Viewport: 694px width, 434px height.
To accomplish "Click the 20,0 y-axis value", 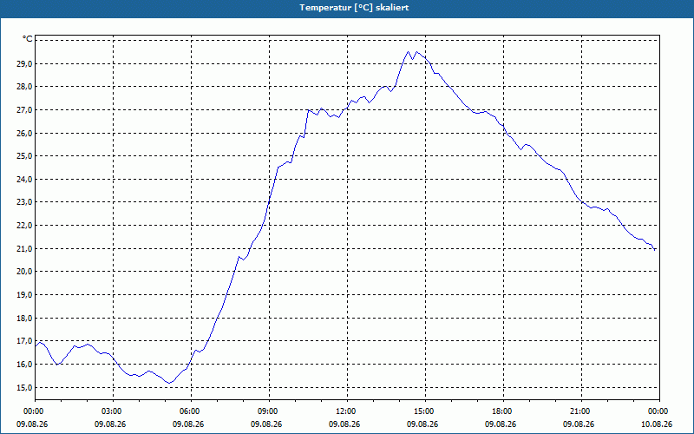I will coord(25,272).
